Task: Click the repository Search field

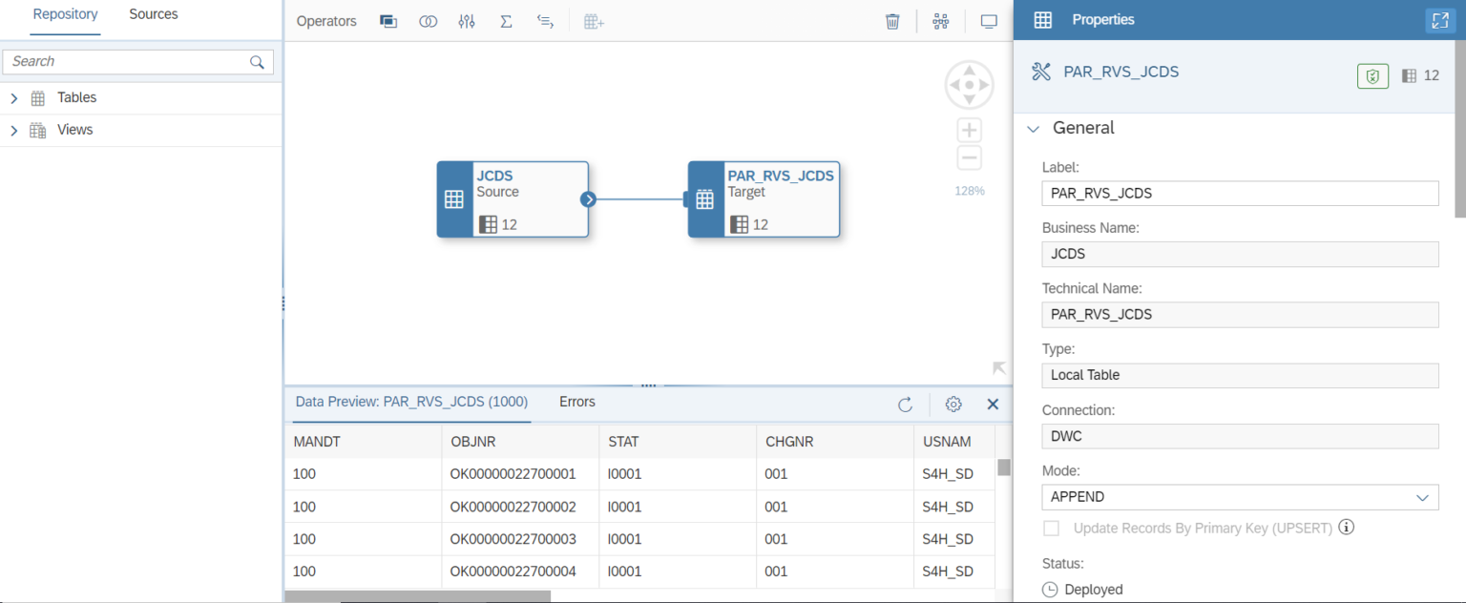Action: tap(124, 60)
